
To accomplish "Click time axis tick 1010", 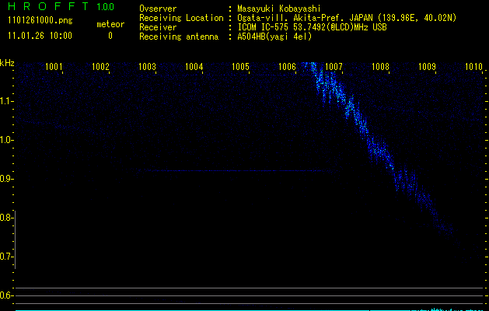I will point(473,66).
